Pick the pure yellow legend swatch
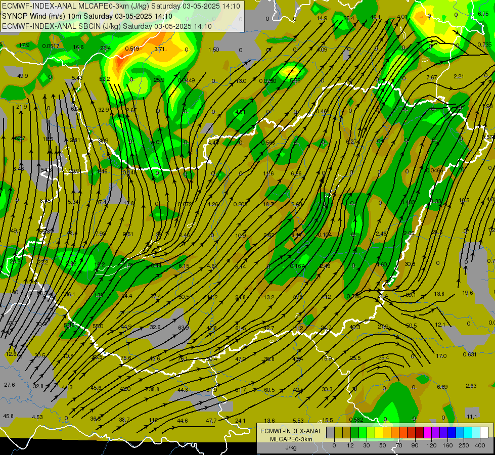This screenshot has width=495, height=455. [379, 432]
